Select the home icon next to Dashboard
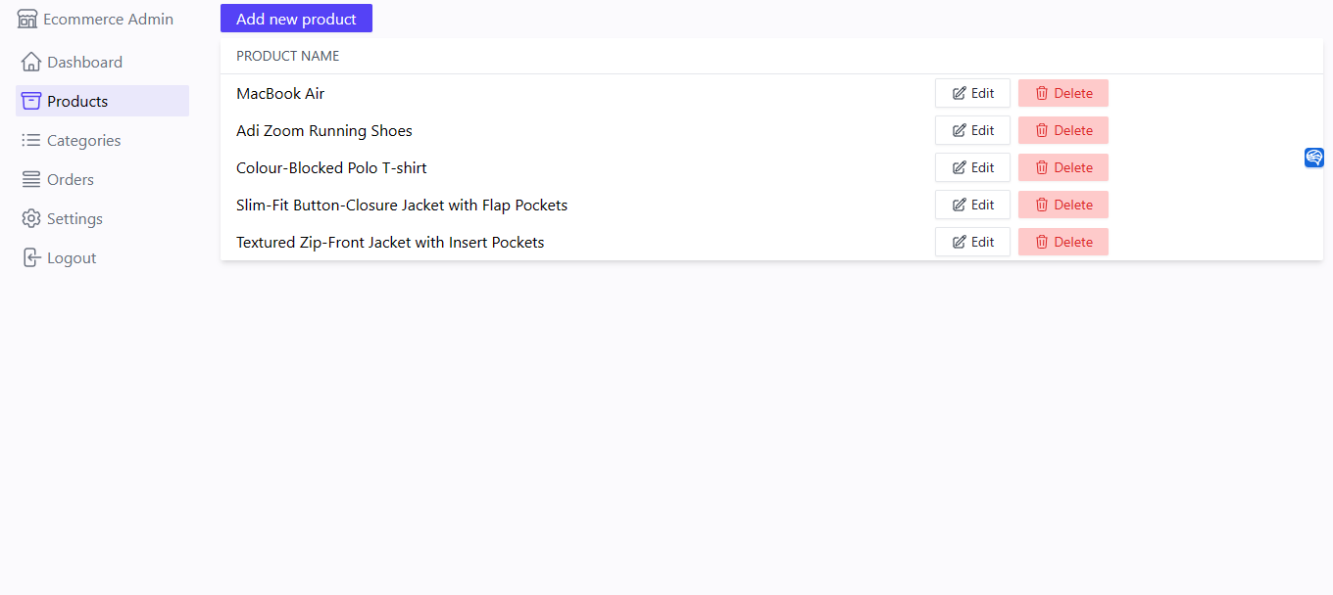The height and width of the screenshot is (595, 1333). pos(30,61)
